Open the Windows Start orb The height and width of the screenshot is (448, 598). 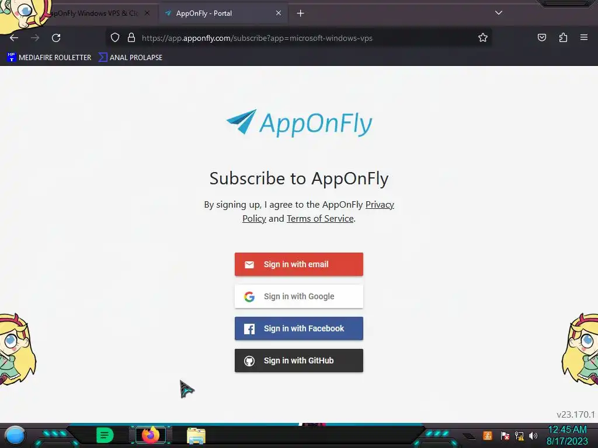point(15,435)
